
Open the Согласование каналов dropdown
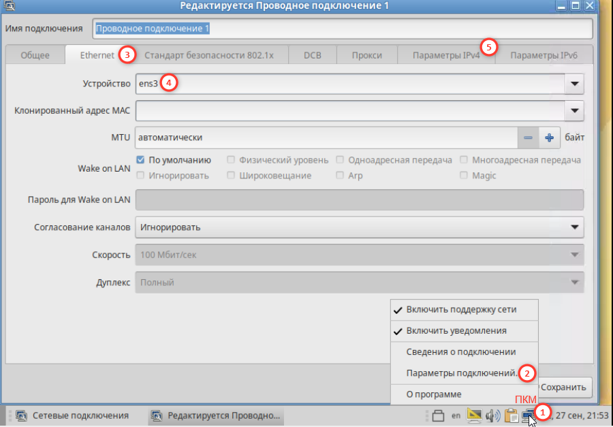click(360, 227)
